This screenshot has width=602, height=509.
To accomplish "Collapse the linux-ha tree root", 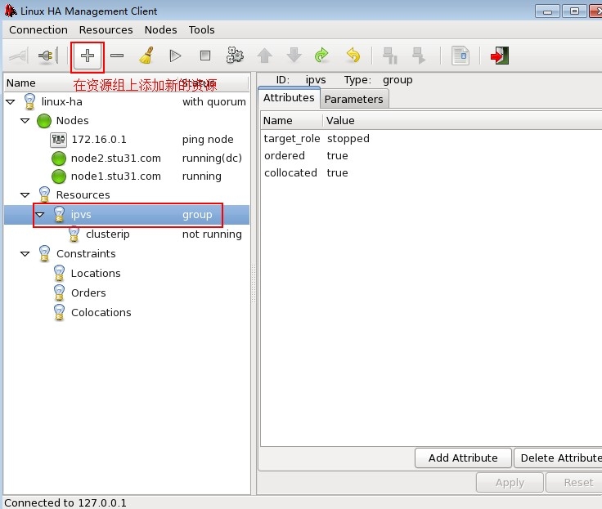I will [x=11, y=102].
